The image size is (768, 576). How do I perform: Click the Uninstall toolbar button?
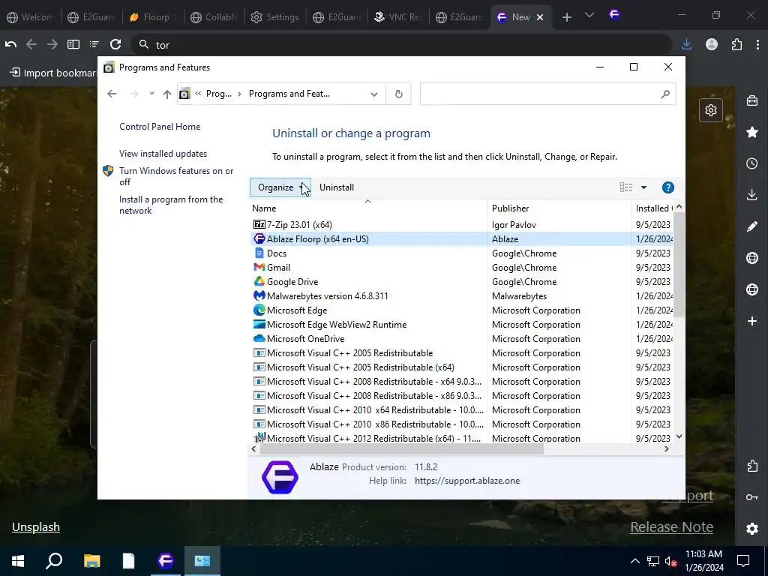(x=337, y=187)
